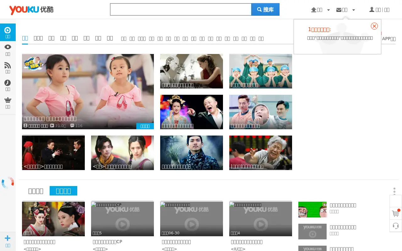Select the blue highlighted section tab
402x251 pixels.
63,191
